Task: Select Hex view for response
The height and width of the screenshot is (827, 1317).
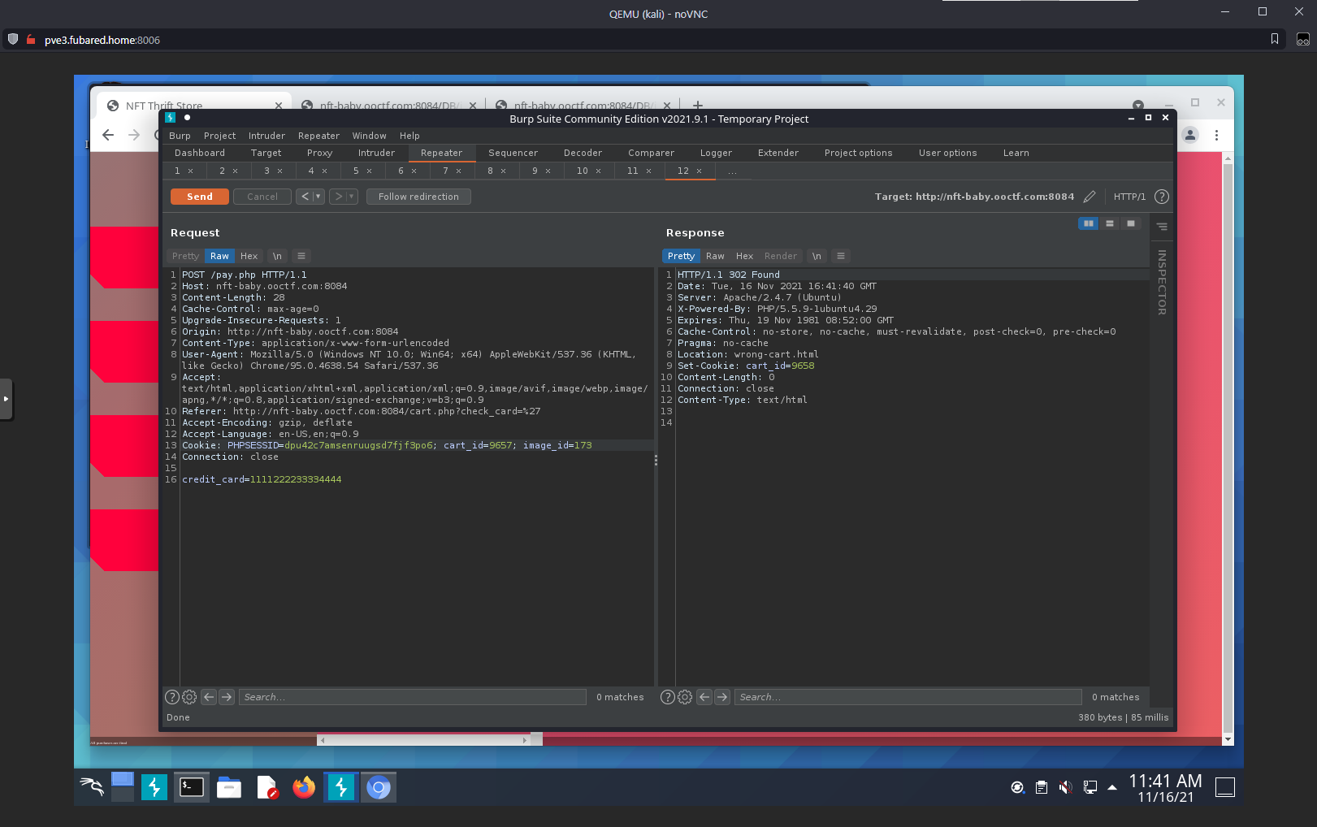Action: [744, 256]
